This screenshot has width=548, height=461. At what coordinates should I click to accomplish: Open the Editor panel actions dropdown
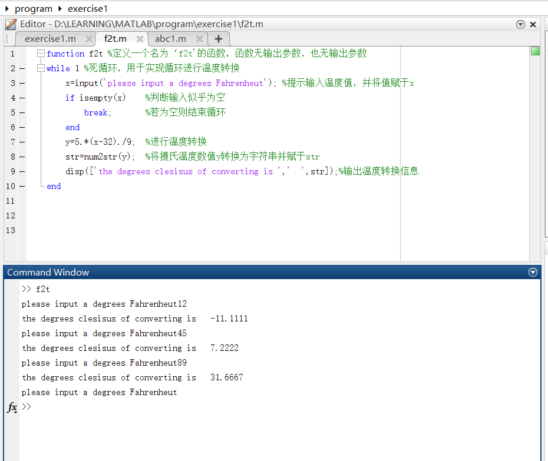click(520, 24)
